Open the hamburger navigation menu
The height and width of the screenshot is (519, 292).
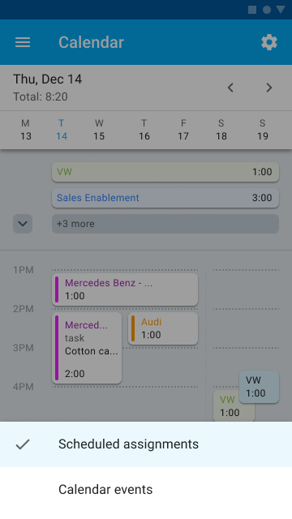coord(23,42)
